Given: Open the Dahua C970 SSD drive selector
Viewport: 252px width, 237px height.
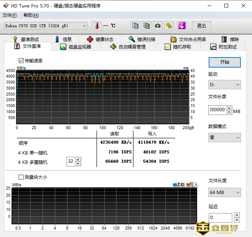Looking at the screenshot, I should 46,26.
